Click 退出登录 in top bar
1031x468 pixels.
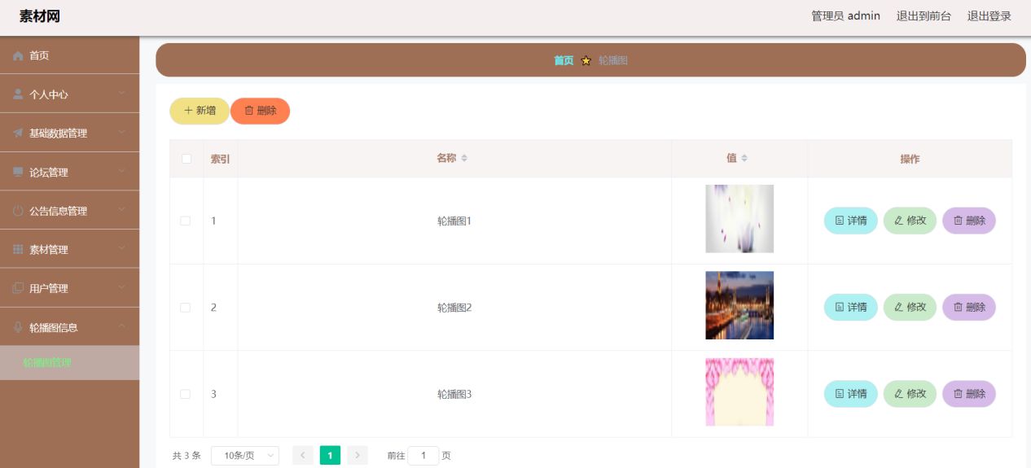click(x=989, y=16)
